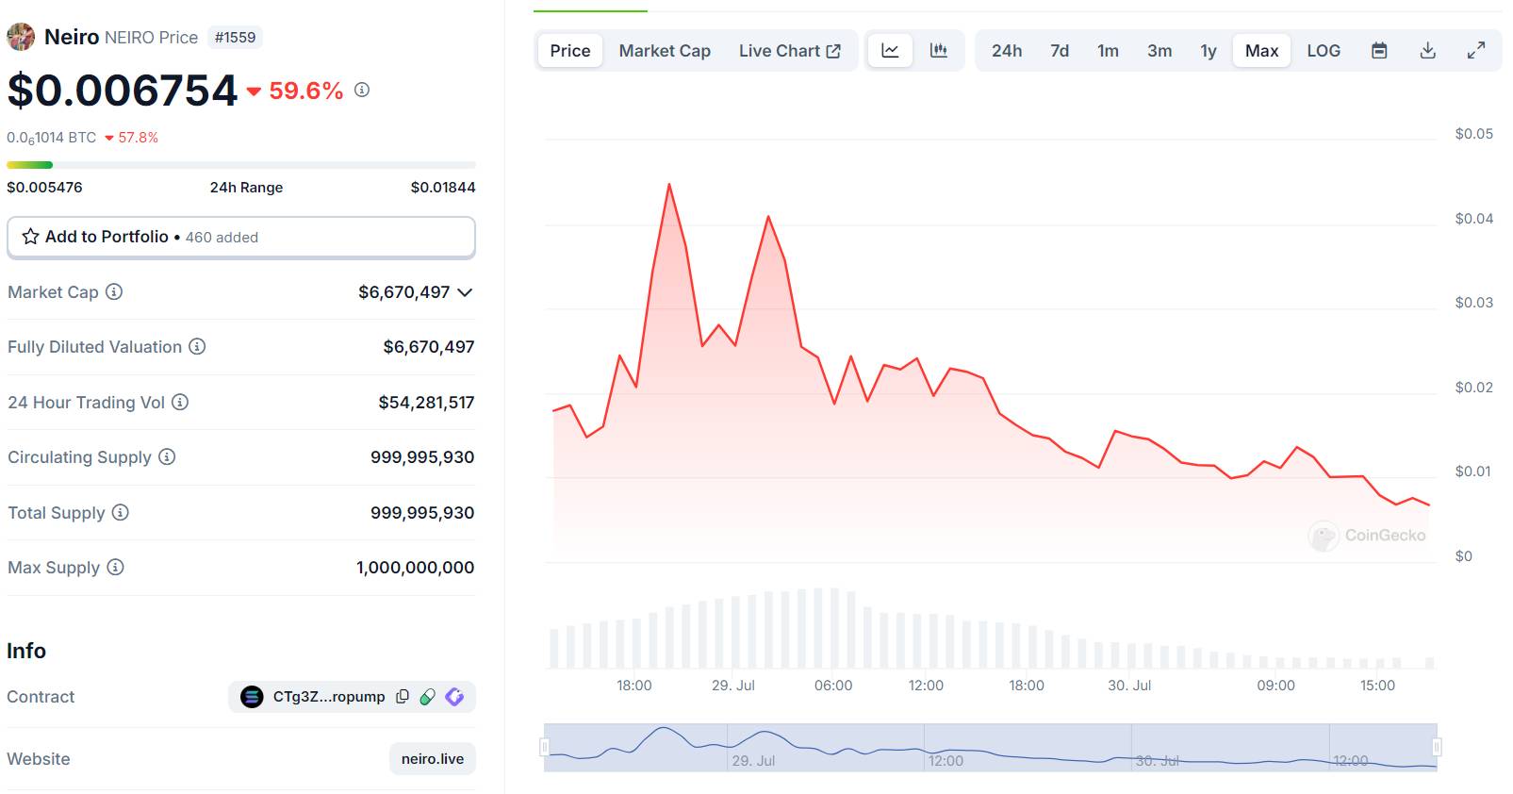Show Total Supply info icon

tap(121, 512)
